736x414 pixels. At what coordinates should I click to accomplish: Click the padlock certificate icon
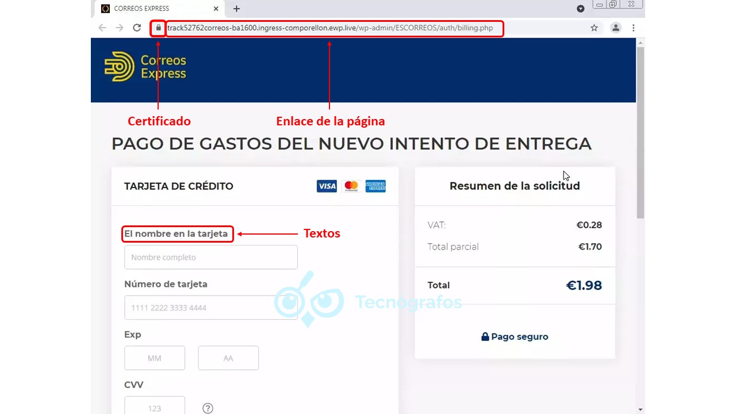coord(158,28)
